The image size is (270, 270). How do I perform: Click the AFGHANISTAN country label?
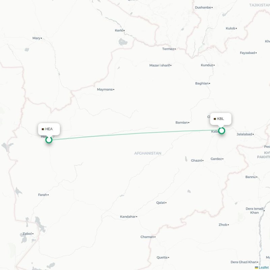tap(148, 153)
